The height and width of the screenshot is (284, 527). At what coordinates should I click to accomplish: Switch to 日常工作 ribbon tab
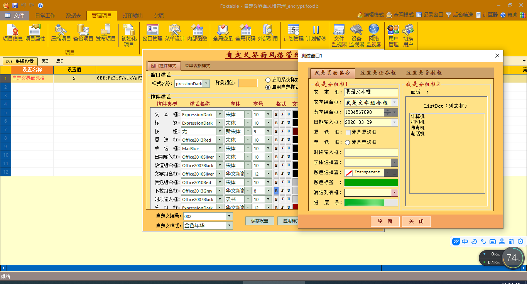pyautogui.click(x=45, y=15)
